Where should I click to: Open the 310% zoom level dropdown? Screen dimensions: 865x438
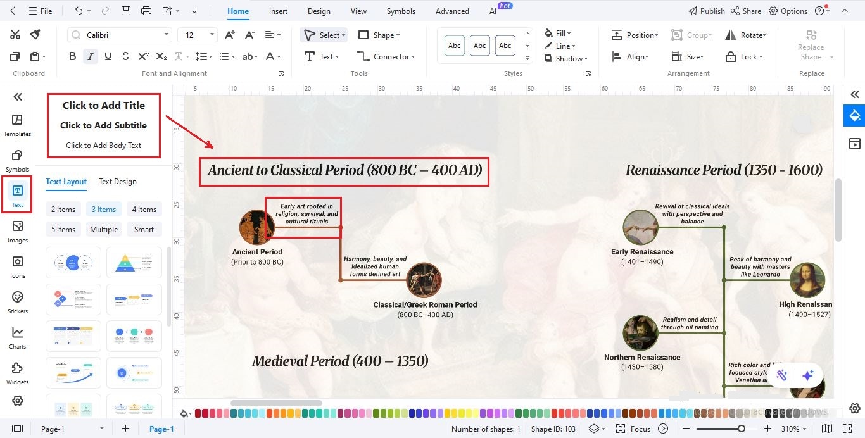(795, 429)
